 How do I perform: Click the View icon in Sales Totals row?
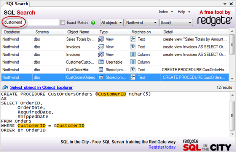[x=101, y=39]
